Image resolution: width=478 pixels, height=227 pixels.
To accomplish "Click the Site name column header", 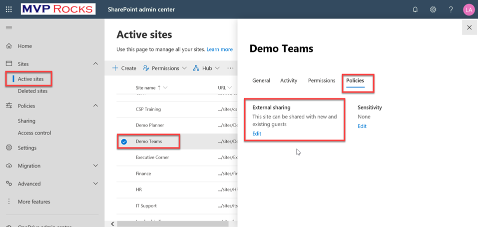I will tap(145, 88).
